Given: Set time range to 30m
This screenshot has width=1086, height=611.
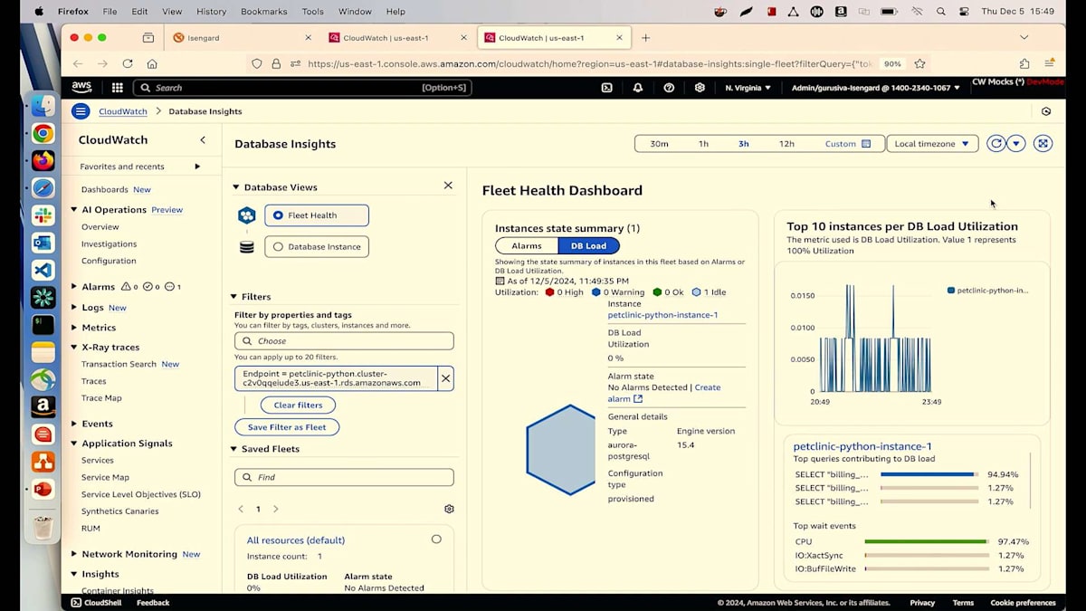Looking at the screenshot, I should point(659,144).
